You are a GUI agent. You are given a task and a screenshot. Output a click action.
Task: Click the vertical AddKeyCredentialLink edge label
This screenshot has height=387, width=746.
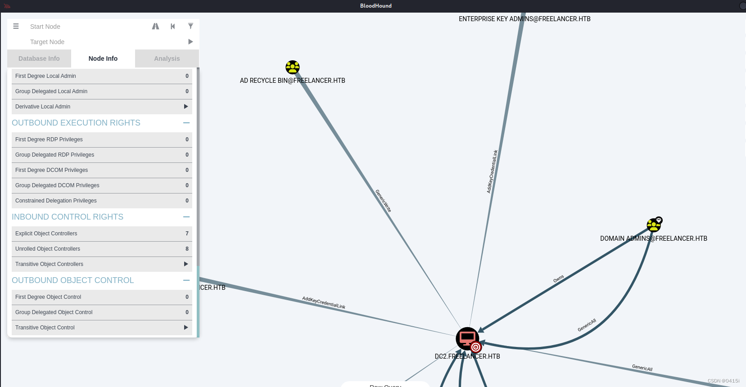pos(492,171)
